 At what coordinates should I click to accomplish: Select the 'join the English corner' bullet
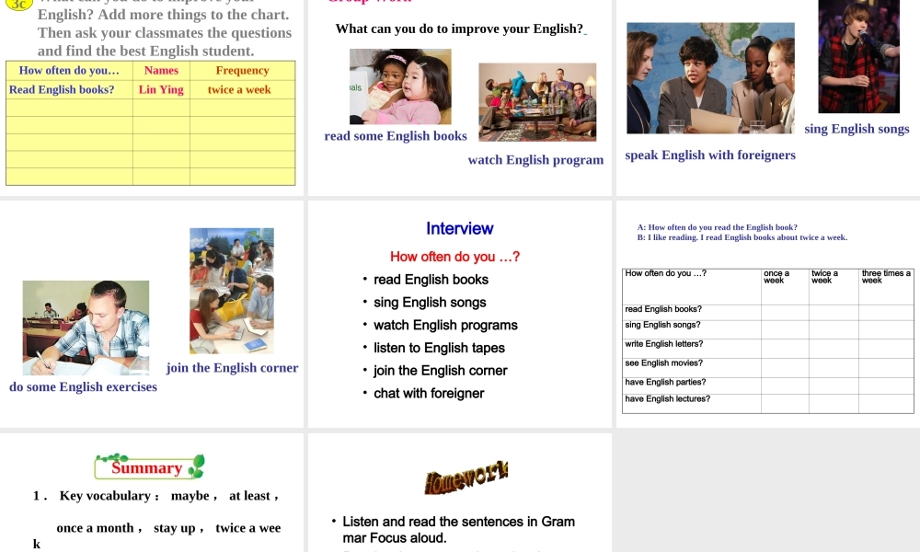440,371
